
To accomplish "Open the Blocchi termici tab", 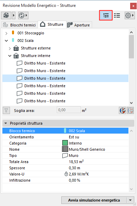I will pos(20,25).
